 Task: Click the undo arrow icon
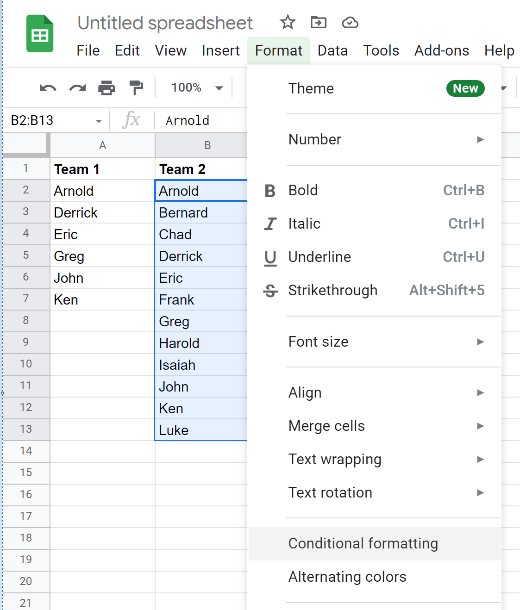[x=48, y=88]
